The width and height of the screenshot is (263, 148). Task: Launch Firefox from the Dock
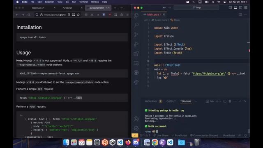128,142
